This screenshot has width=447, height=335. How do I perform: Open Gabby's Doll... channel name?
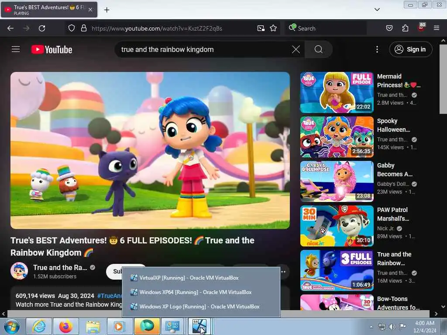coord(393,184)
